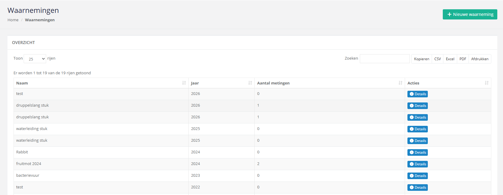Click the Jaar column header
The image size is (503, 195).
pos(221,83)
